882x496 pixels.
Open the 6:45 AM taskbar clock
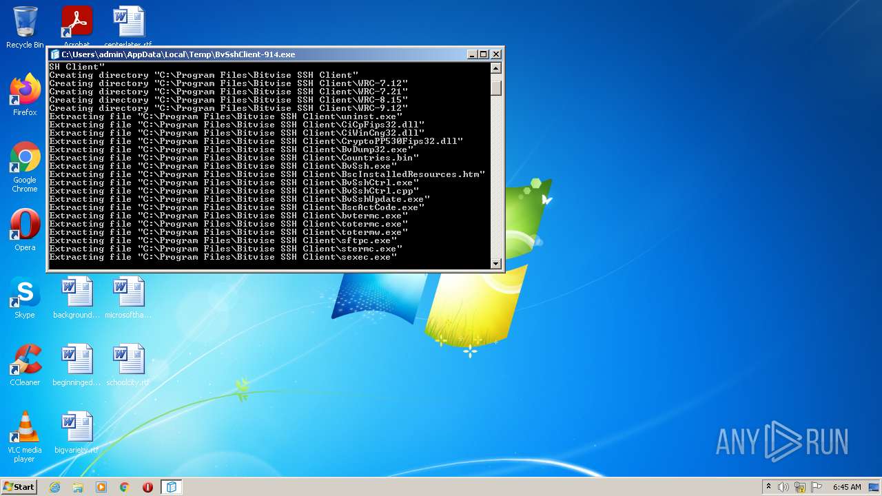pyautogui.click(x=847, y=487)
